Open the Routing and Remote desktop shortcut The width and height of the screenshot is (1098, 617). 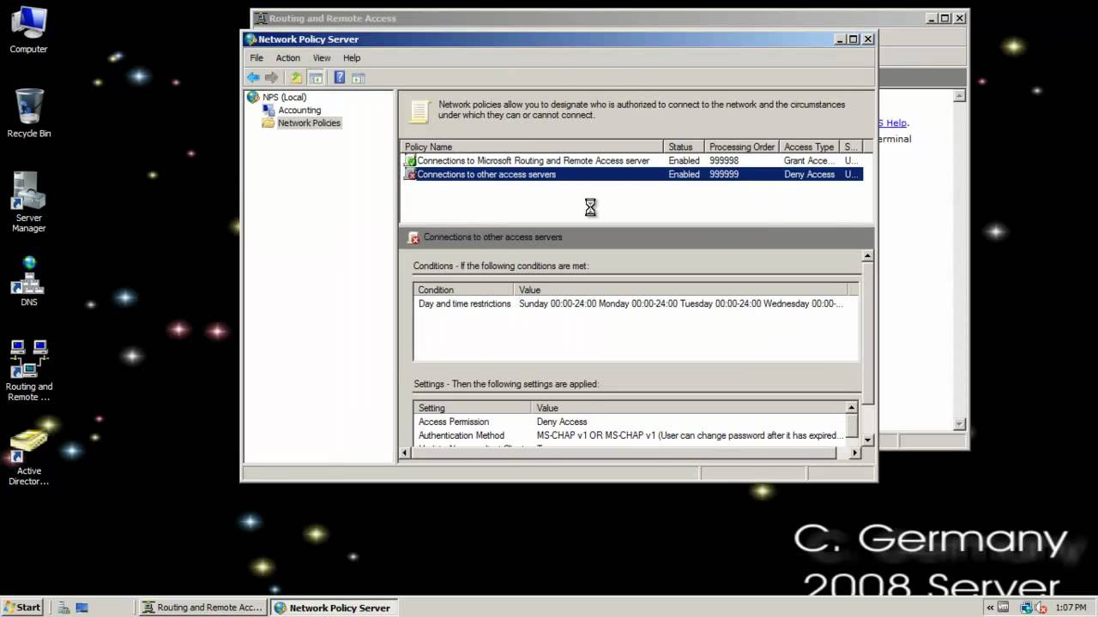click(x=28, y=370)
